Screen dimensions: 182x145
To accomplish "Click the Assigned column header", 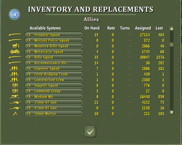I will (143, 28).
